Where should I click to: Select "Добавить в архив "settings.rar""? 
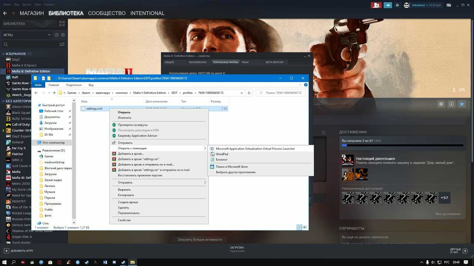(x=159, y=159)
